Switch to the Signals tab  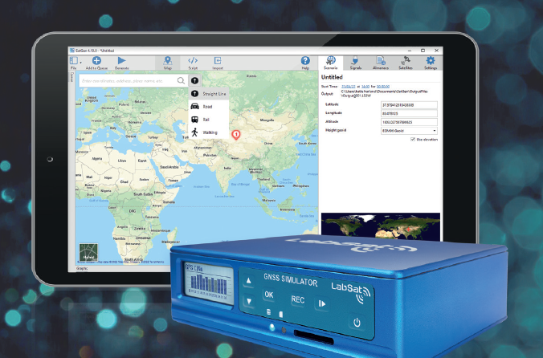[x=355, y=63]
